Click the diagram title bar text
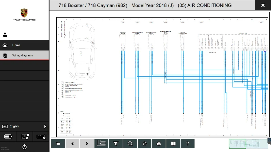The height and width of the screenshot is (152, 271). click(145, 5)
